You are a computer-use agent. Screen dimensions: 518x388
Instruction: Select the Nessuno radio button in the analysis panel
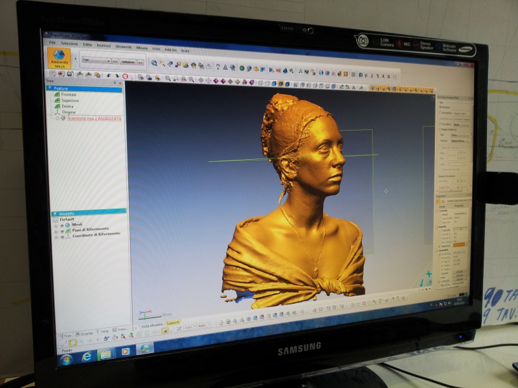click(440, 107)
